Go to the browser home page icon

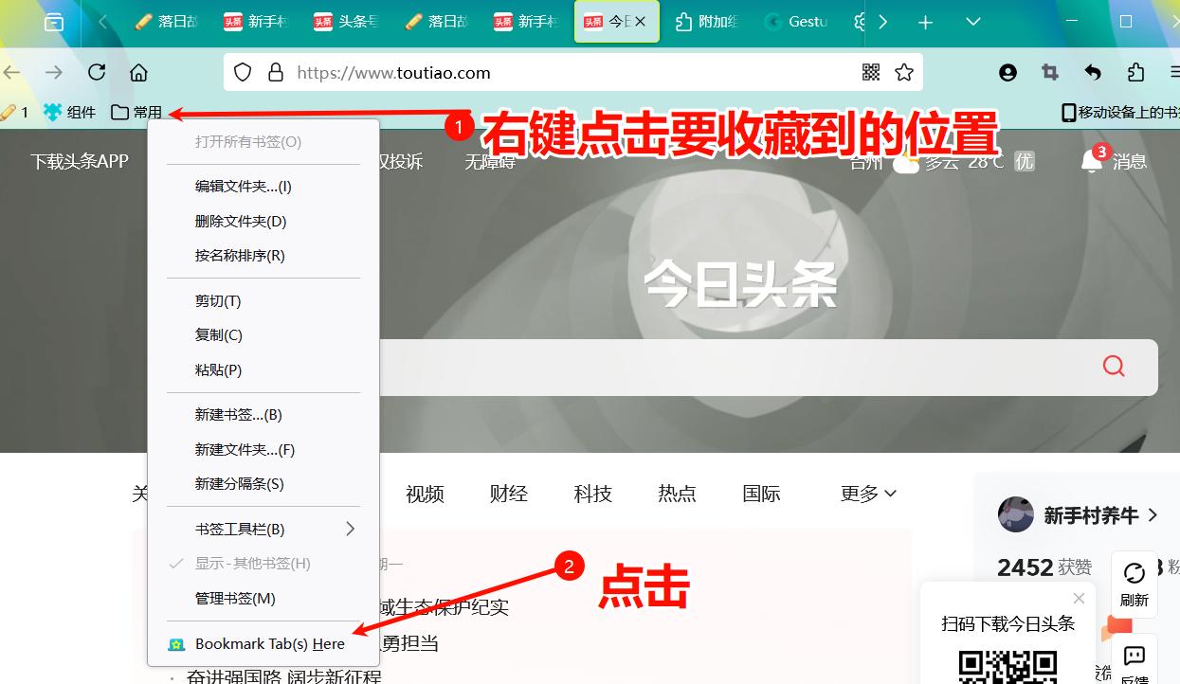click(x=138, y=73)
